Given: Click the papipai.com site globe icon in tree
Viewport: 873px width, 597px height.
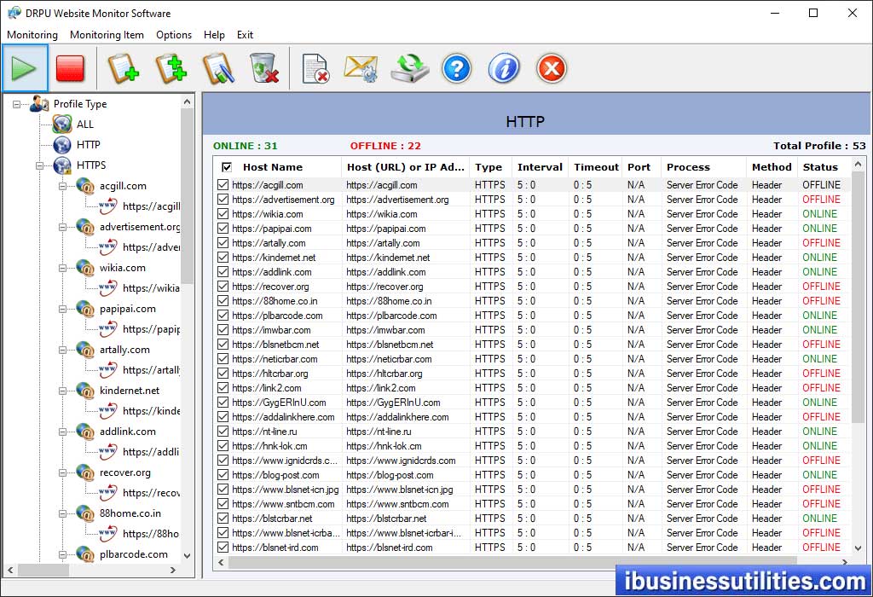Looking at the screenshot, I should click(x=85, y=309).
